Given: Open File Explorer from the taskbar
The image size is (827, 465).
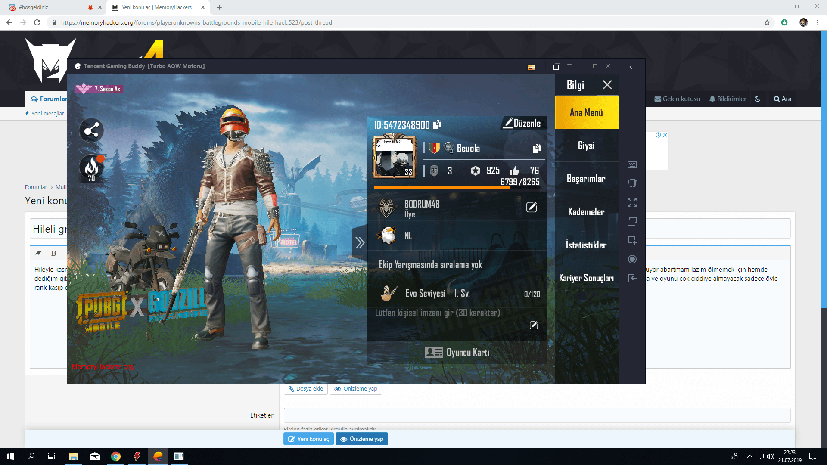Looking at the screenshot, I should coord(73,456).
